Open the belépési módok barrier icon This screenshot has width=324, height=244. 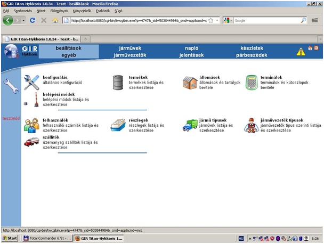[36, 100]
